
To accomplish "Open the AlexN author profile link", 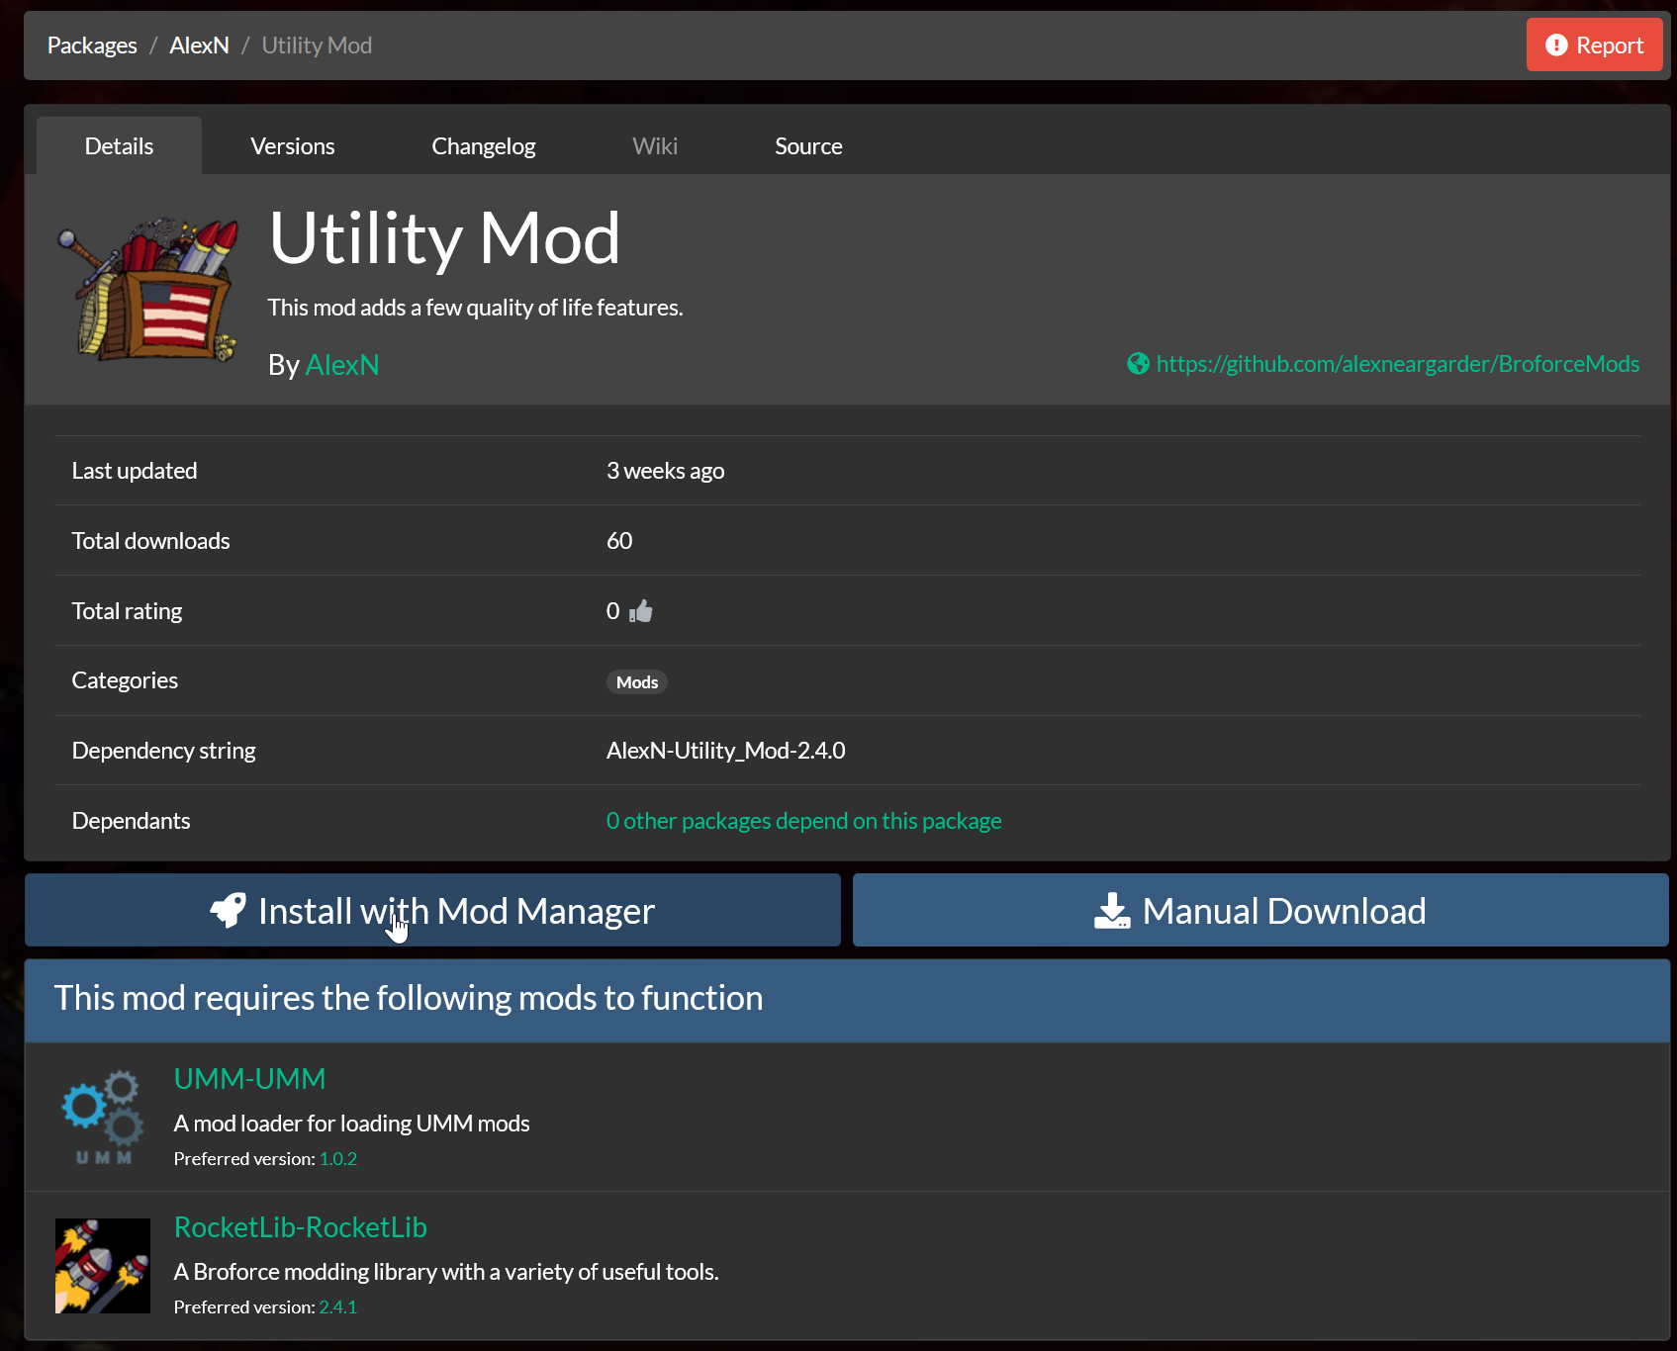I will tap(342, 365).
